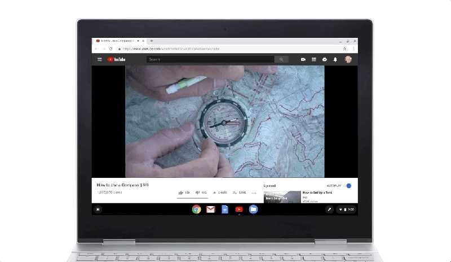Click the search magnifier button
451x262 pixels.
281,59
